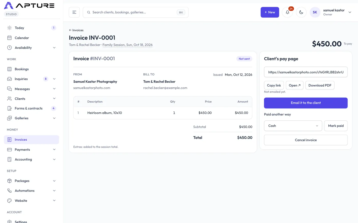
Task: Click the Availability clock icon
Action: pyautogui.click(x=9, y=48)
